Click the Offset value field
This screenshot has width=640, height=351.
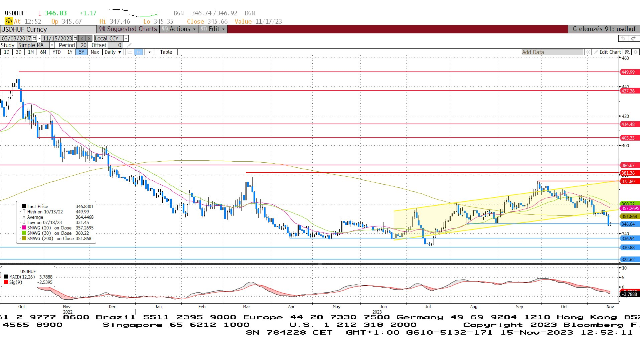115,45
